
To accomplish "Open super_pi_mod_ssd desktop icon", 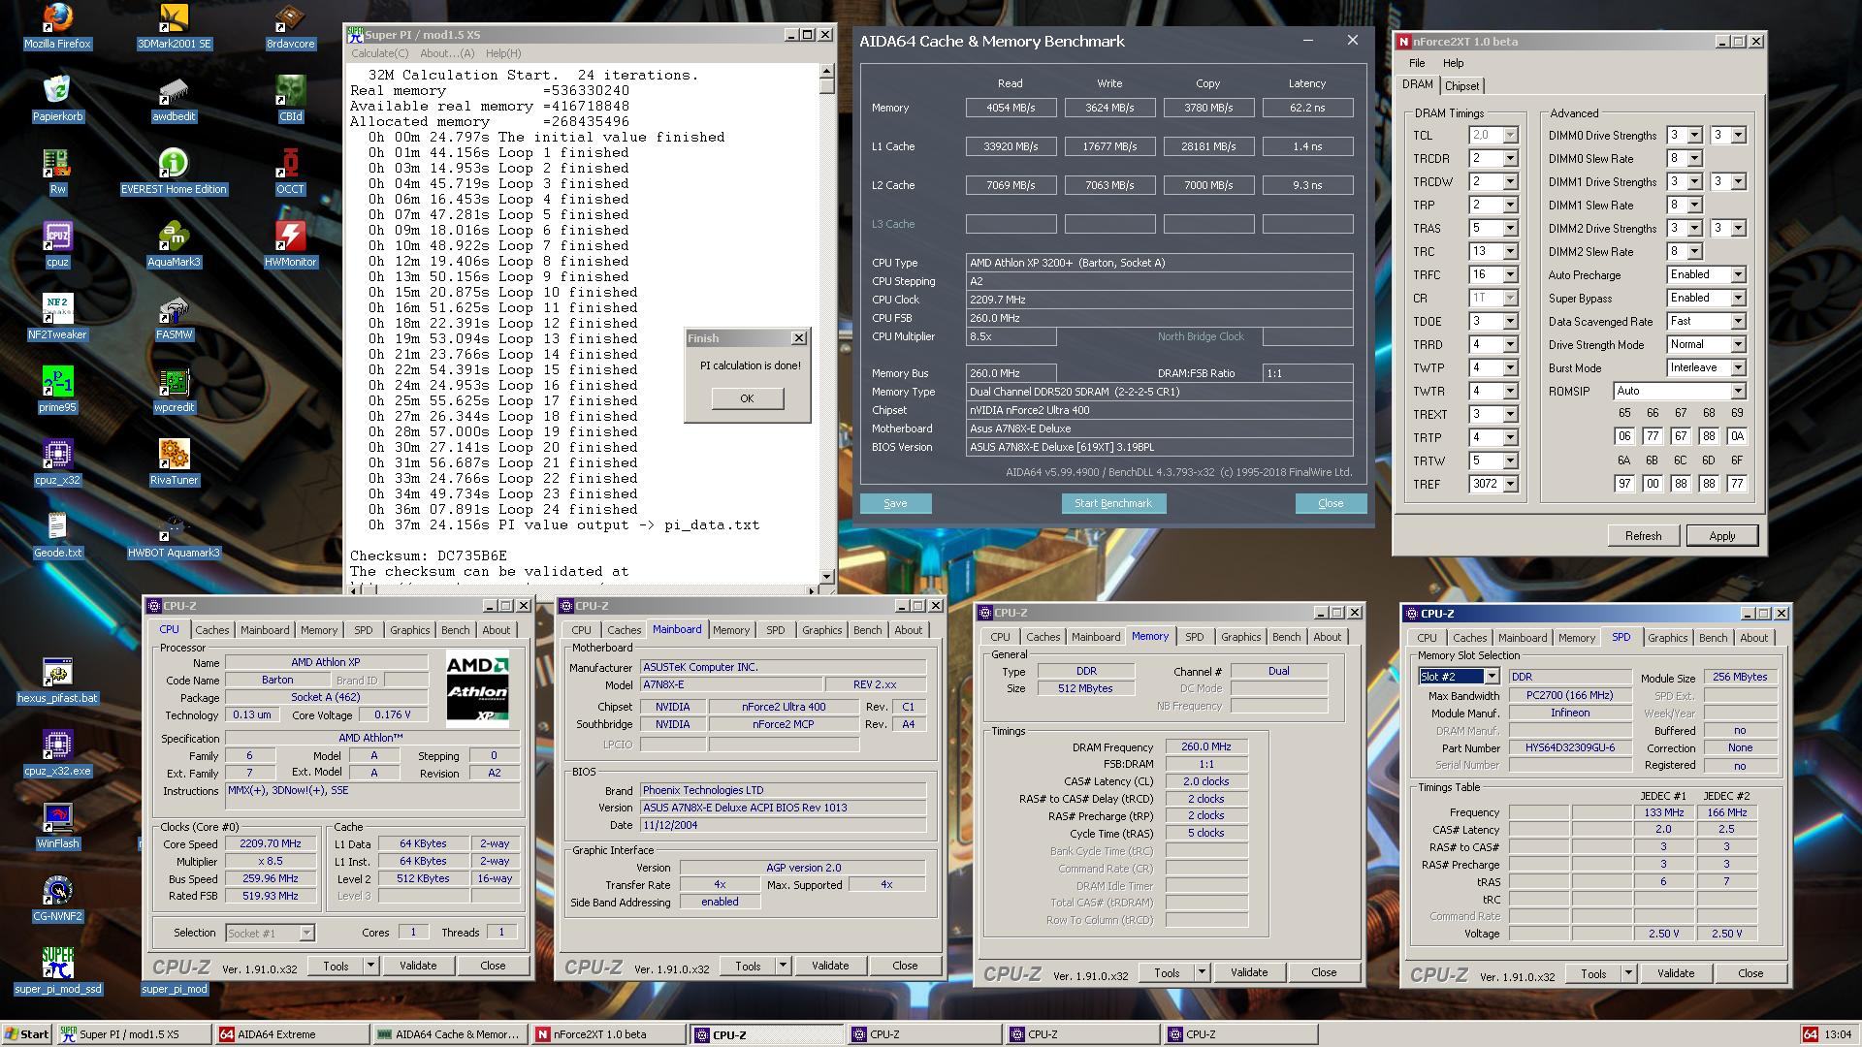I will tap(57, 971).
